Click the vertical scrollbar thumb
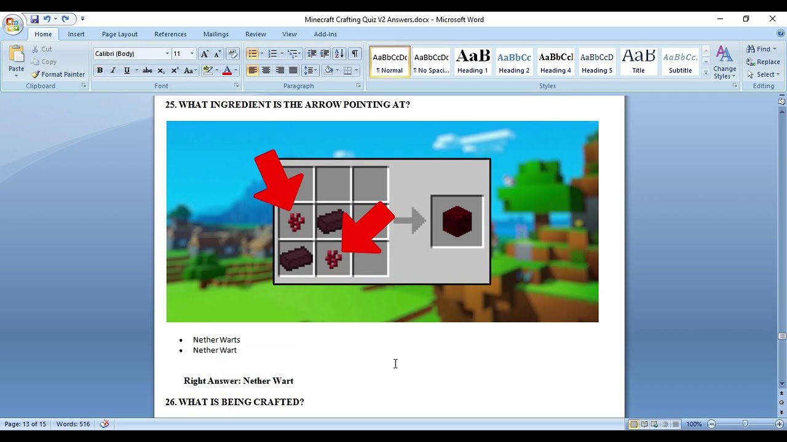This screenshot has height=442, width=787. [x=782, y=336]
